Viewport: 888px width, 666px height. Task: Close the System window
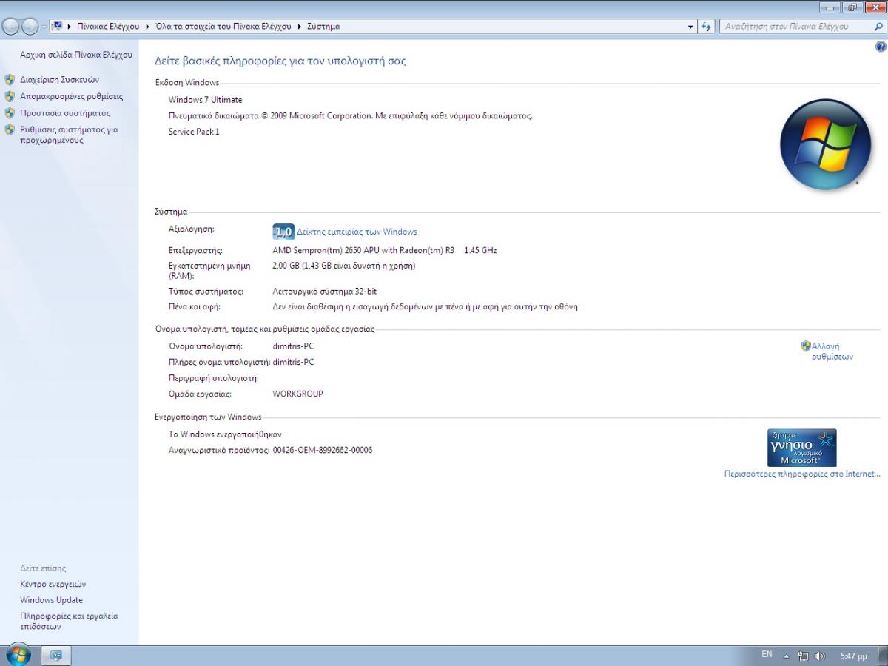(x=875, y=7)
